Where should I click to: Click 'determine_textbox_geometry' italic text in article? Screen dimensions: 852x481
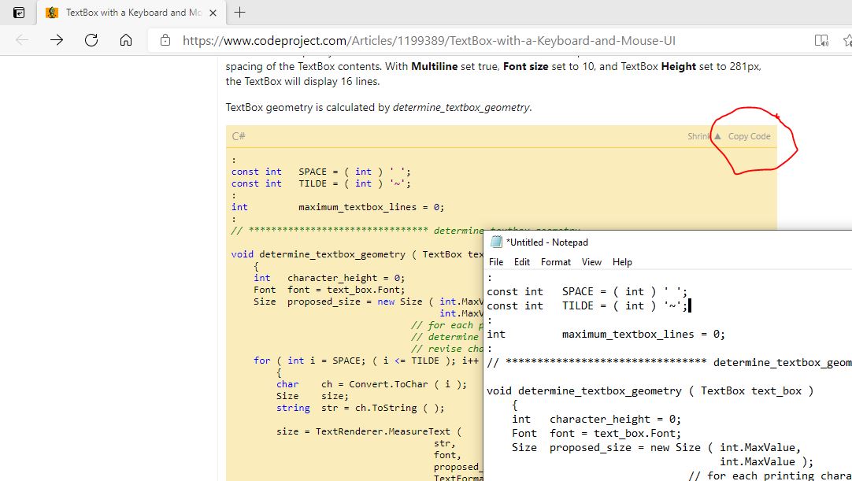[461, 108]
